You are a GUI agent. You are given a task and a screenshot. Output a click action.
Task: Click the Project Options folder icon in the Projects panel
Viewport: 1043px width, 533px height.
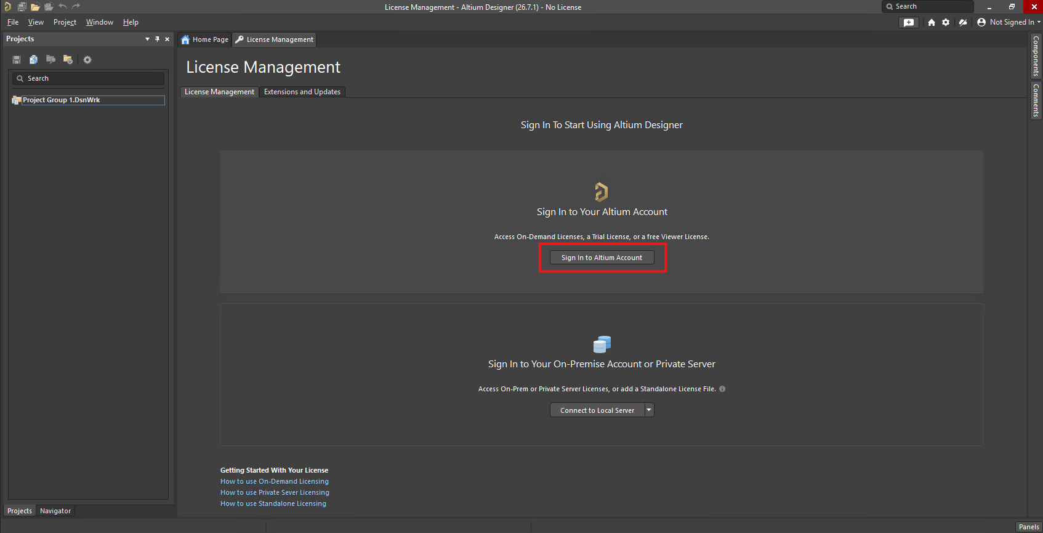point(68,60)
